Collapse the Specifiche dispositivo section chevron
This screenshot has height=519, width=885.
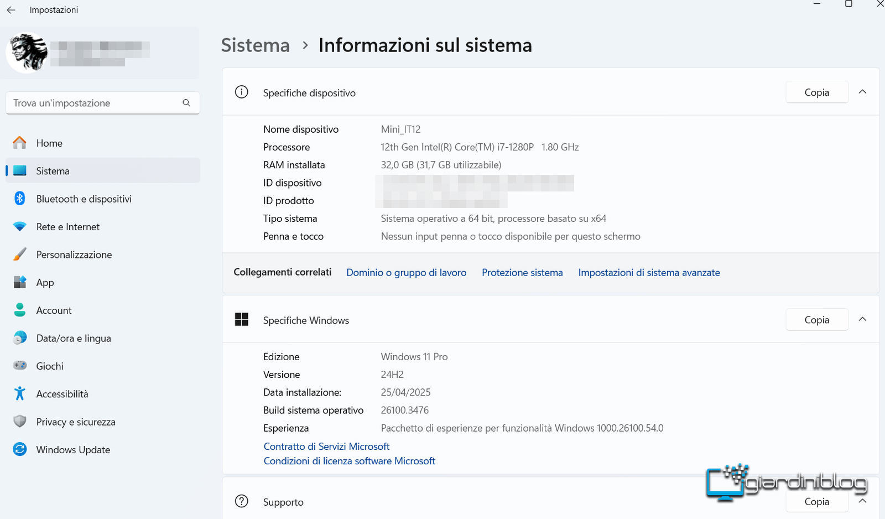[862, 92]
